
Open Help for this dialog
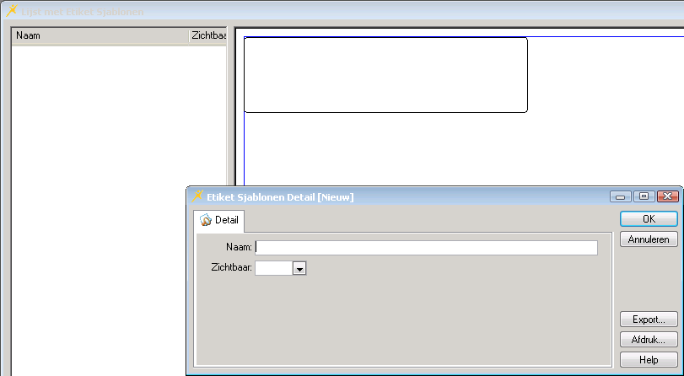pos(648,360)
